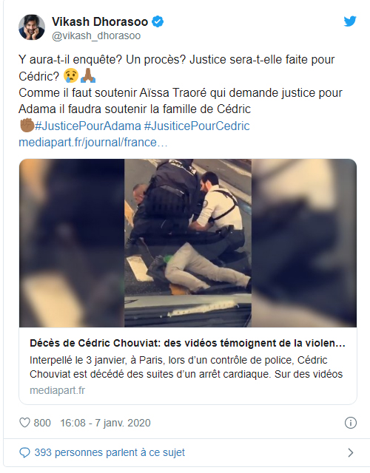Click the mediapart.fr source domain in card
This screenshot has height=473, width=370.
click(x=58, y=390)
